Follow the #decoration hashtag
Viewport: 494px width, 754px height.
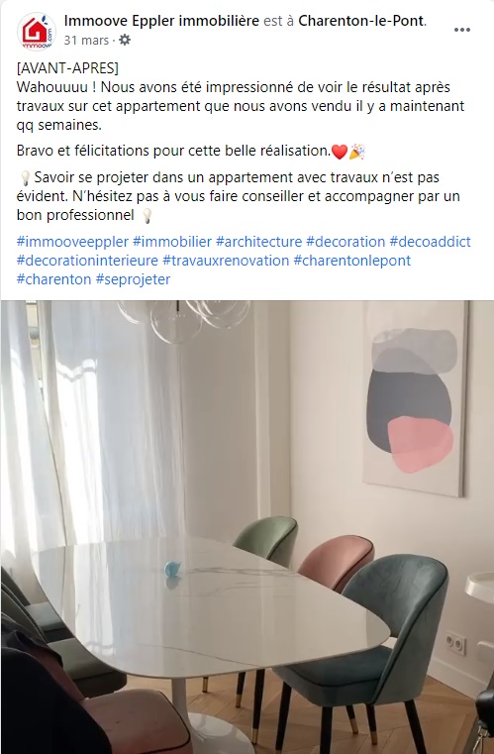[346, 242]
